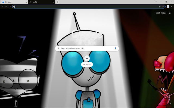This screenshot has height=108, width=174.
Task: Click the magnifier icon in search box
Action: point(58,48)
